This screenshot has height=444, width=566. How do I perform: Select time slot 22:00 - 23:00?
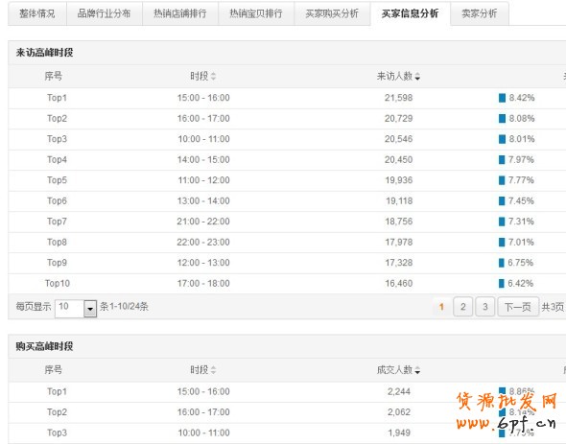click(203, 243)
